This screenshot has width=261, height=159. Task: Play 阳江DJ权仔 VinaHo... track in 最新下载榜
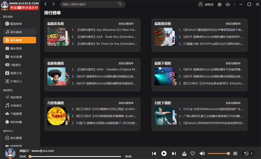(211, 83)
